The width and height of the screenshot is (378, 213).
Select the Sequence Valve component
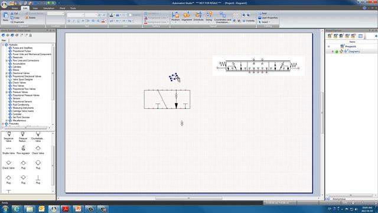point(9,137)
